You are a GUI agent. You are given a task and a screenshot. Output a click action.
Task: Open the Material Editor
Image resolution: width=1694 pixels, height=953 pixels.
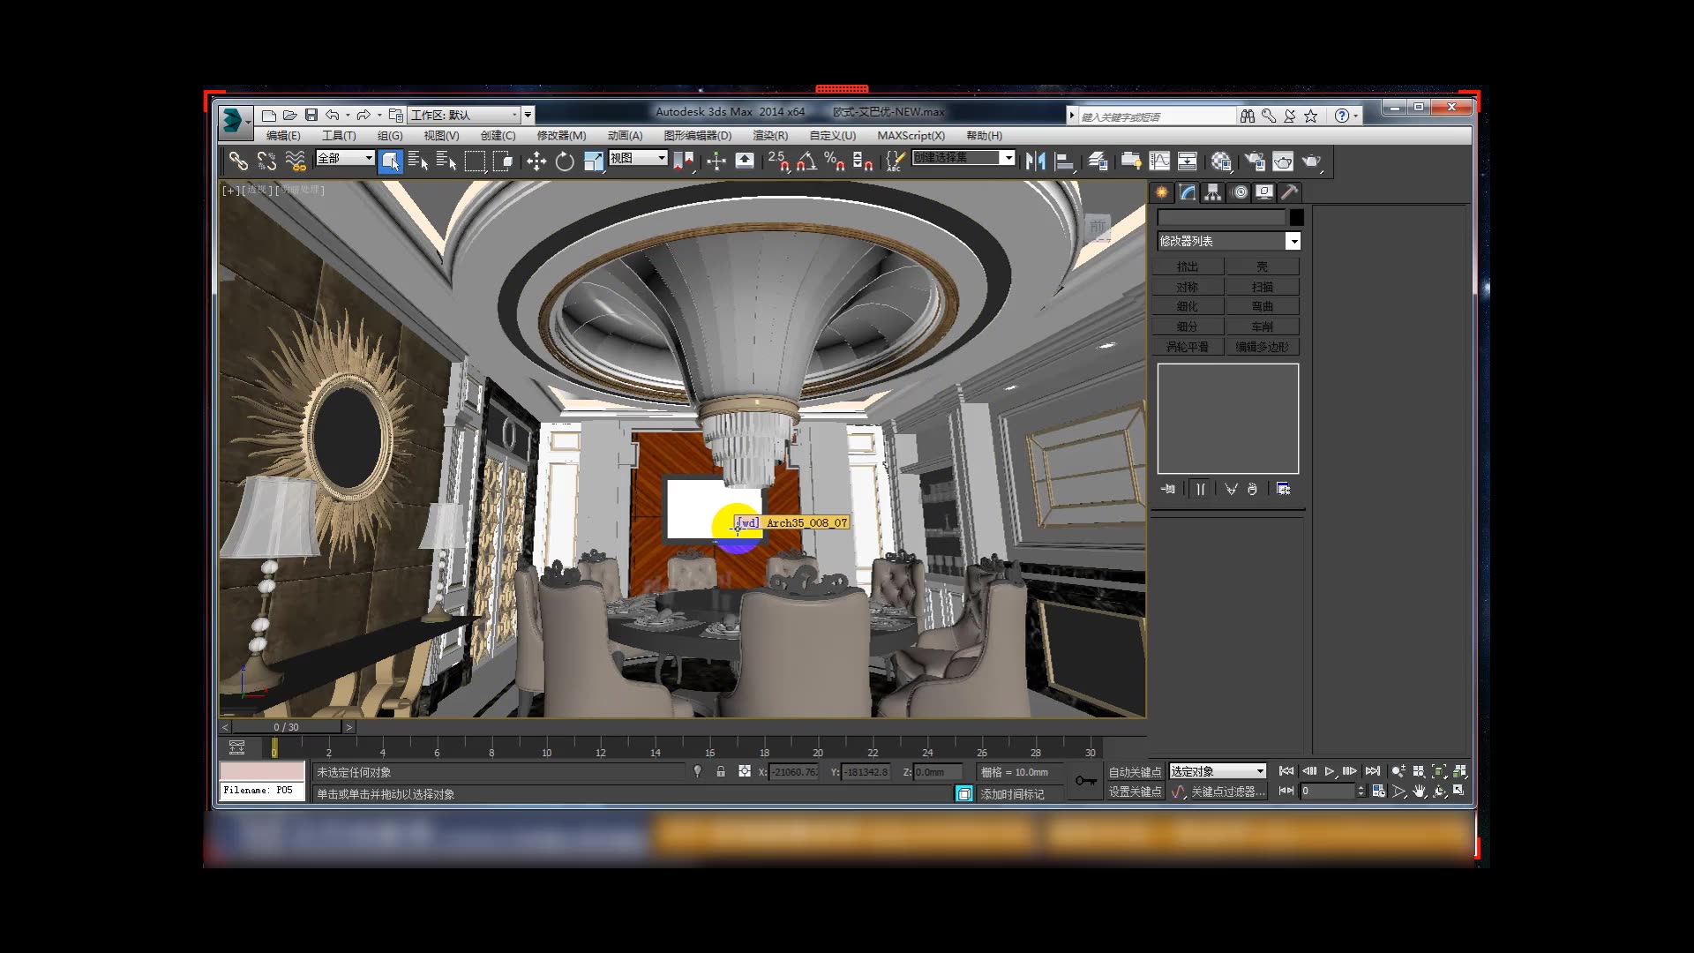pyautogui.click(x=1222, y=161)
